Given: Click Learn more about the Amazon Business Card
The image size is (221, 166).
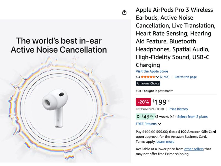Looking at the screenshot, I should click(165, 142).
